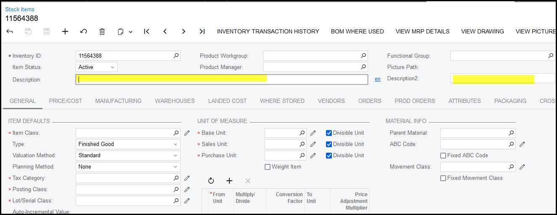Open the Item Status dropdown
Image resolution: width=557 pixels, height=215 pixels.
[96, 67]
